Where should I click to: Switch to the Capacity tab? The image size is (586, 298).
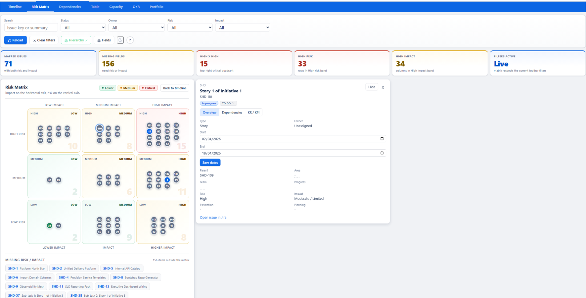pos(116,7)
